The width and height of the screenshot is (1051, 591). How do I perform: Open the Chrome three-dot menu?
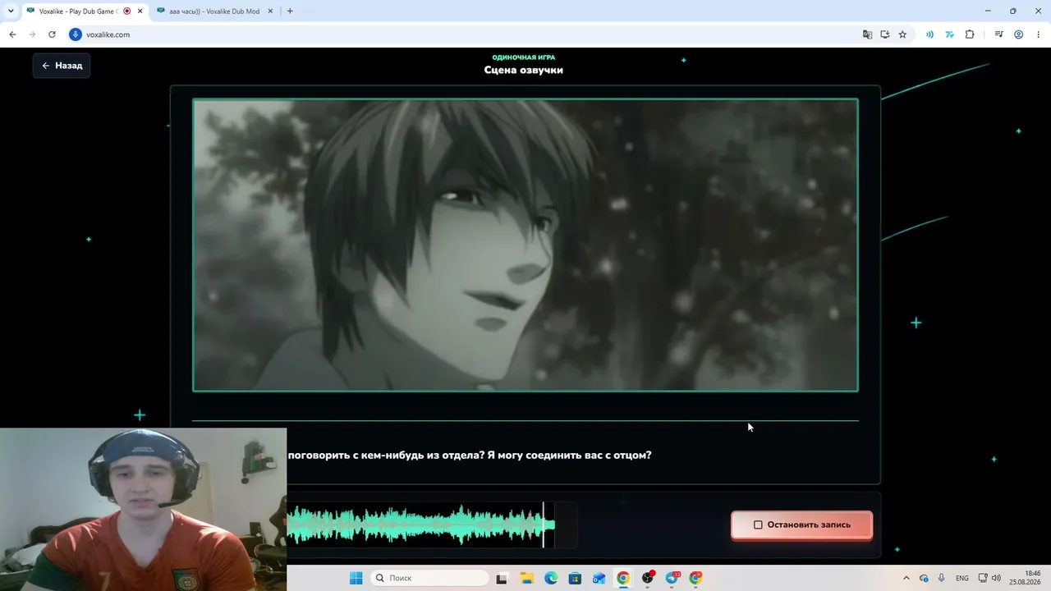[1037, 34]
